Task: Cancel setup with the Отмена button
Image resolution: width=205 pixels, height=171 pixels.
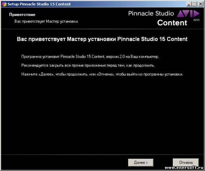Action: [x=186, y=162]
